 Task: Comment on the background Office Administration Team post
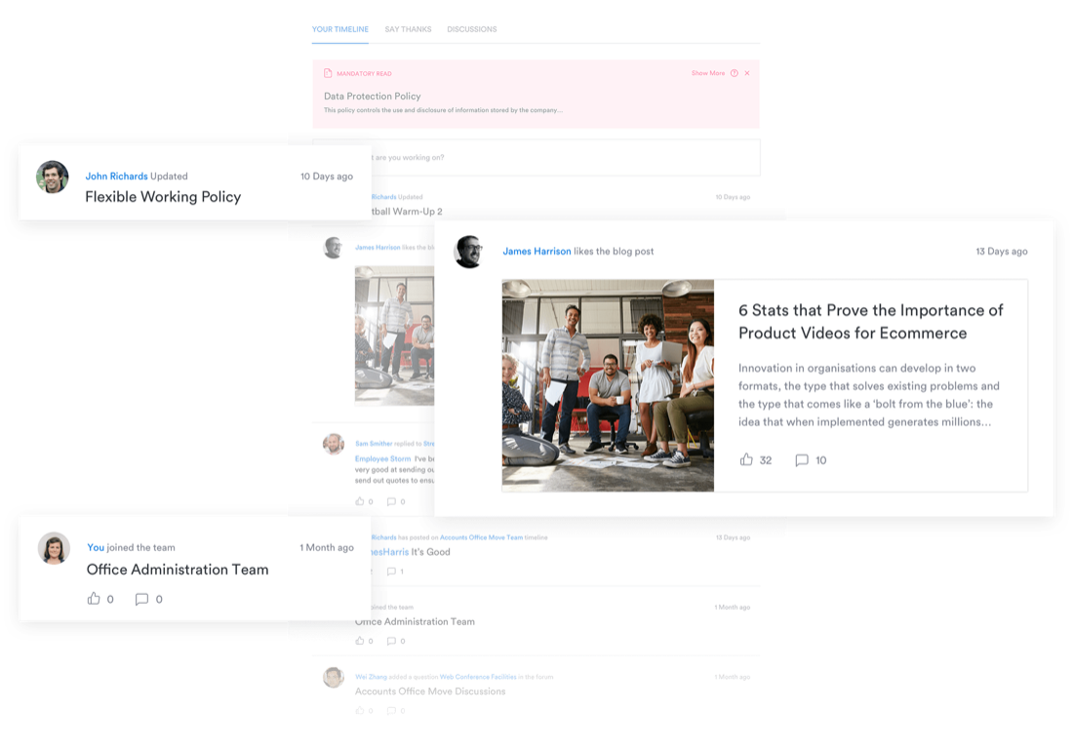click(391, 641)
